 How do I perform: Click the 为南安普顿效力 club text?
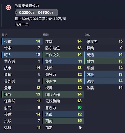tap(27, 6)
